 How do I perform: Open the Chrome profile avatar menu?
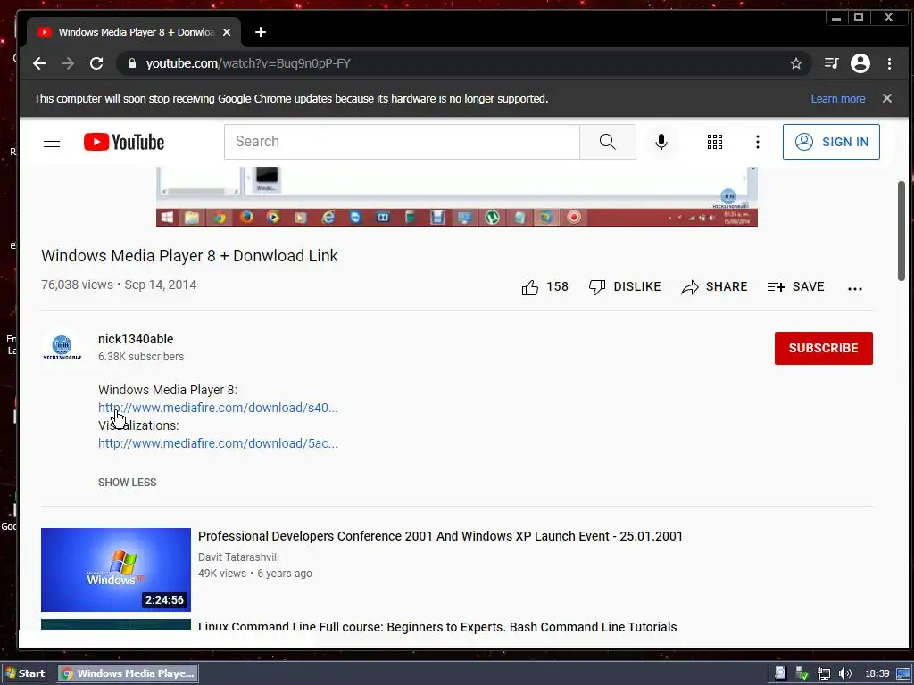click(x=860, y=63)
